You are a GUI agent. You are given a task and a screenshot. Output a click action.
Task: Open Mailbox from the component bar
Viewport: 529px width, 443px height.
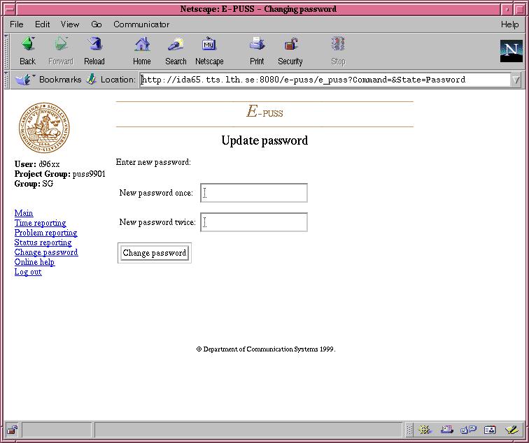446,430
